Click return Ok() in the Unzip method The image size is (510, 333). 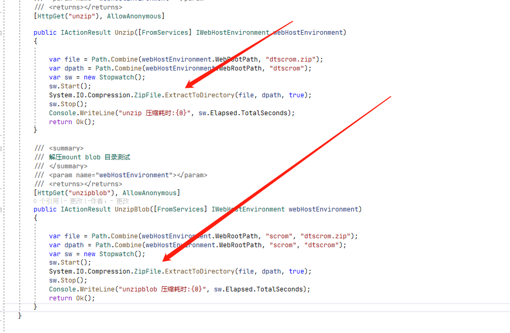click(x=72, y=122)
